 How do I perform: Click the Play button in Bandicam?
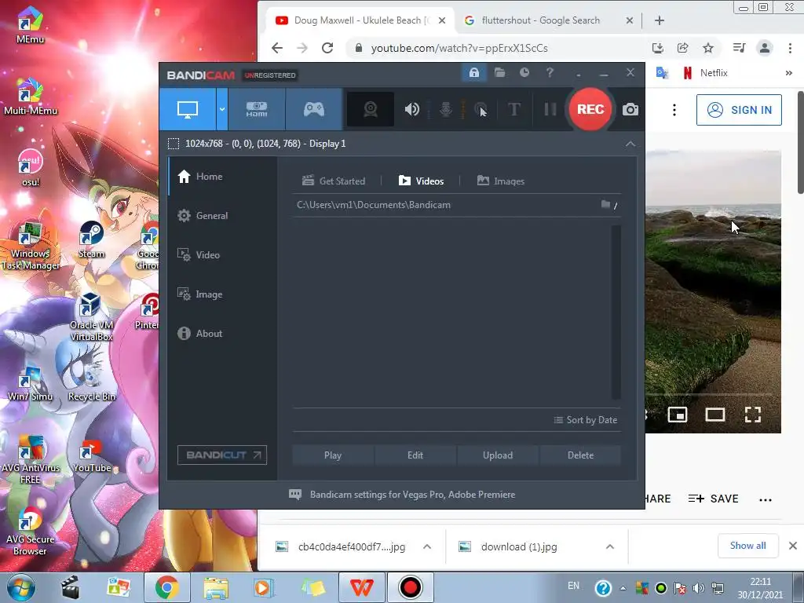333,455
